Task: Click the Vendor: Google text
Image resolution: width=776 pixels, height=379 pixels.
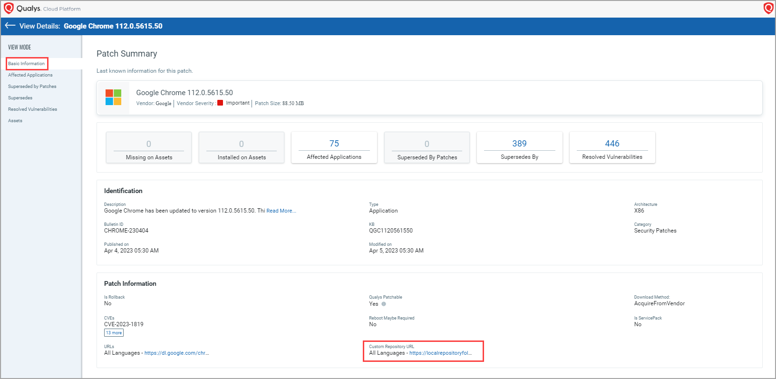Action: [x=154, y=103]
